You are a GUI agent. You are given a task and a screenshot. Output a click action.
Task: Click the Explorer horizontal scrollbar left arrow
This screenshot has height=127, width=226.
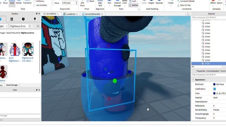coord(193,67)
